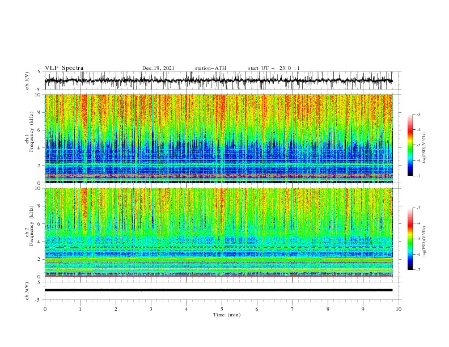Click the ch.1 spectrogram color scale bar
Viewport: 449px width, 347px height.
coord(410,145)
